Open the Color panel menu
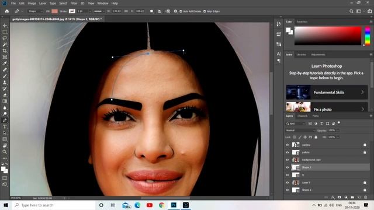This screenshot has height=210, width=374. [x=371, y=22]
